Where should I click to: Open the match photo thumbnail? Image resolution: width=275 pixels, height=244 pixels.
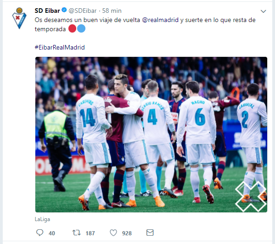(x=151, y=134)
